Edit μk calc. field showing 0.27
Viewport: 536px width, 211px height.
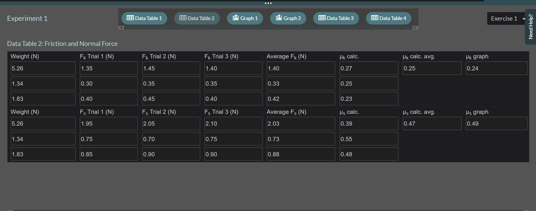pyautogui.click(x=369, y=68)
